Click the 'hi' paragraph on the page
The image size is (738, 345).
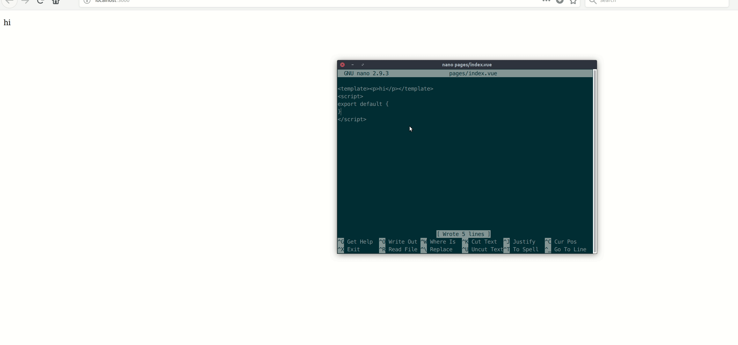pos(7,23)
